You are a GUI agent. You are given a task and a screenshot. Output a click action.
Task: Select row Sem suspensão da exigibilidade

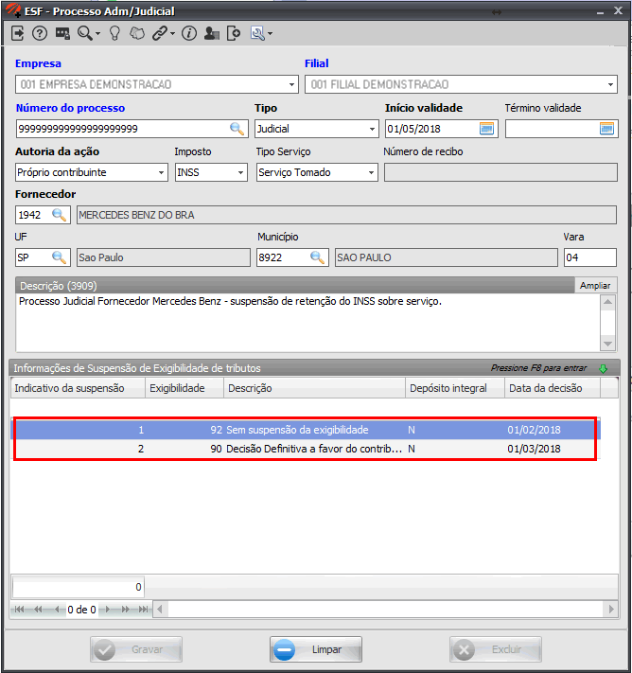click(x=305, y=430)
